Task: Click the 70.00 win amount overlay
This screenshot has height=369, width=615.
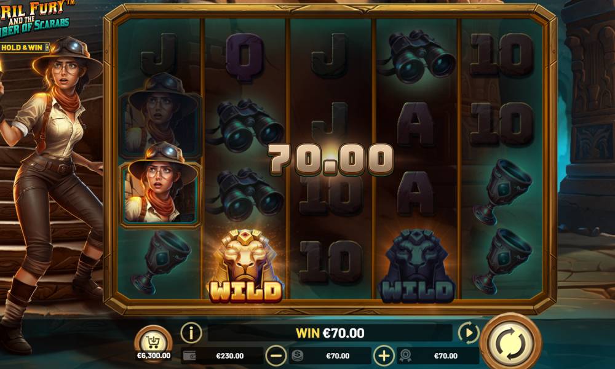Action: 331,159
